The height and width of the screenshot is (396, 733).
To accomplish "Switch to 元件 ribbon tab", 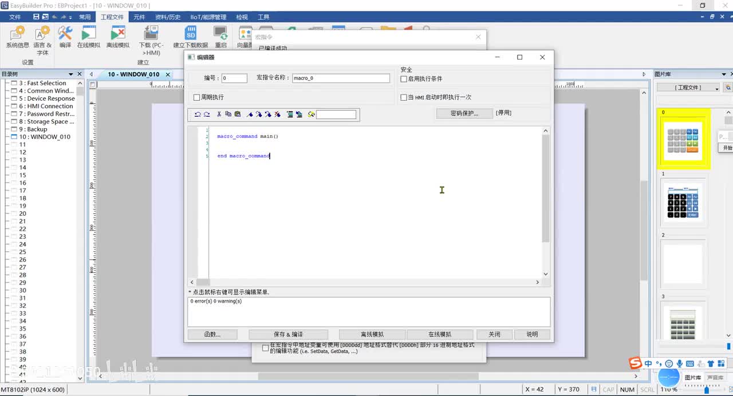I will click(x=140, y=17).
